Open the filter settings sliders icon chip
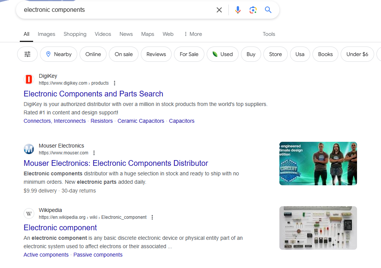The image size is (381, 268). pos(27,54)
